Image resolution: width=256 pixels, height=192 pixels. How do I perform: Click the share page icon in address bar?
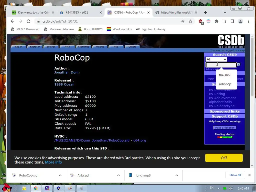(182, 21)
